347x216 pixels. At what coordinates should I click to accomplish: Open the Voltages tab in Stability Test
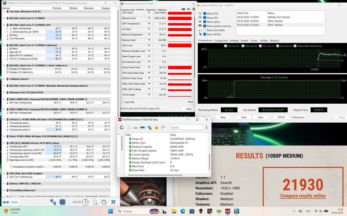click(x=234, y=40)
